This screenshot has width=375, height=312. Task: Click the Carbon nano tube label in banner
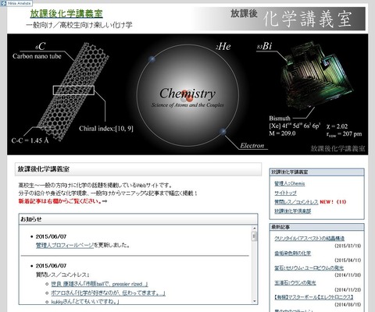pos(37,56)
